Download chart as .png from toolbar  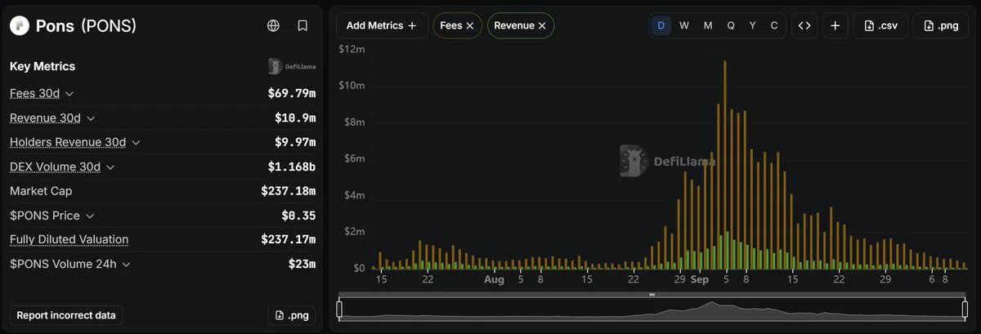pyautogui.click(x=940, y=25)
